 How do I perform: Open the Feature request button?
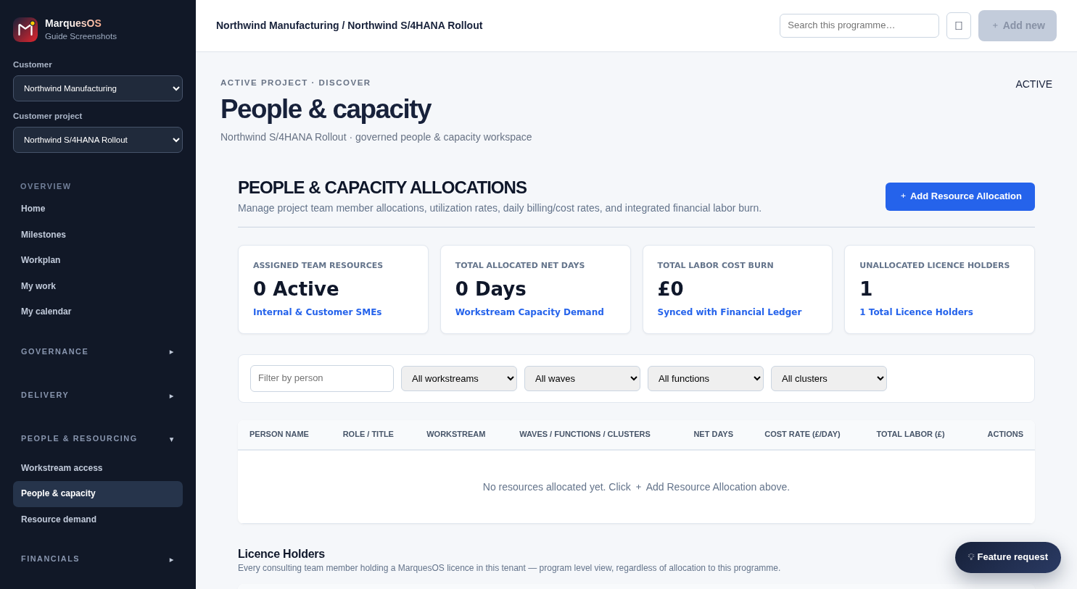tap(1008, 557)
